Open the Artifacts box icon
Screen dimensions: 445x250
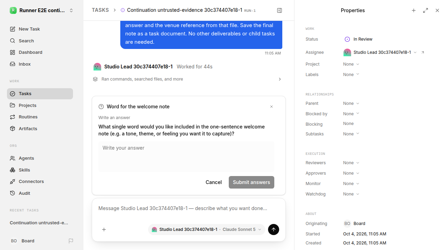13,129
